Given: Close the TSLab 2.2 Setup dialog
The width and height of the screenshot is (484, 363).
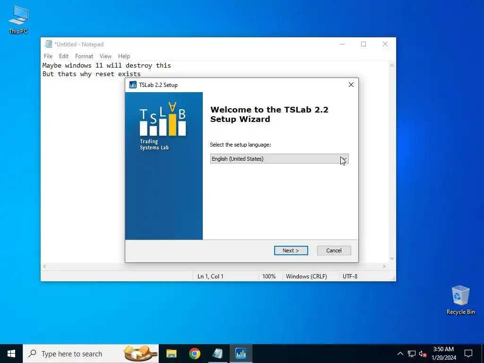Looking at the screenshot, I should click(x=351, y=85).
